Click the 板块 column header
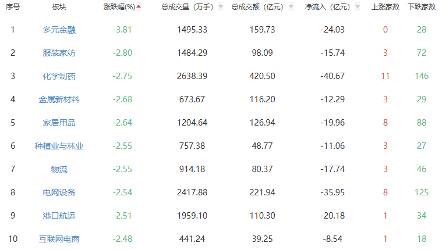This screenshot has width=446, height=250. point(59,8)
